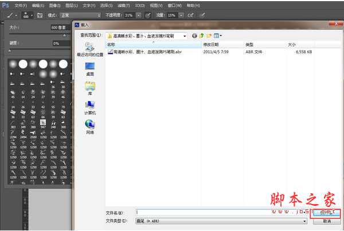Open the 流量 flow slider arrow

(x=181, y=15)
